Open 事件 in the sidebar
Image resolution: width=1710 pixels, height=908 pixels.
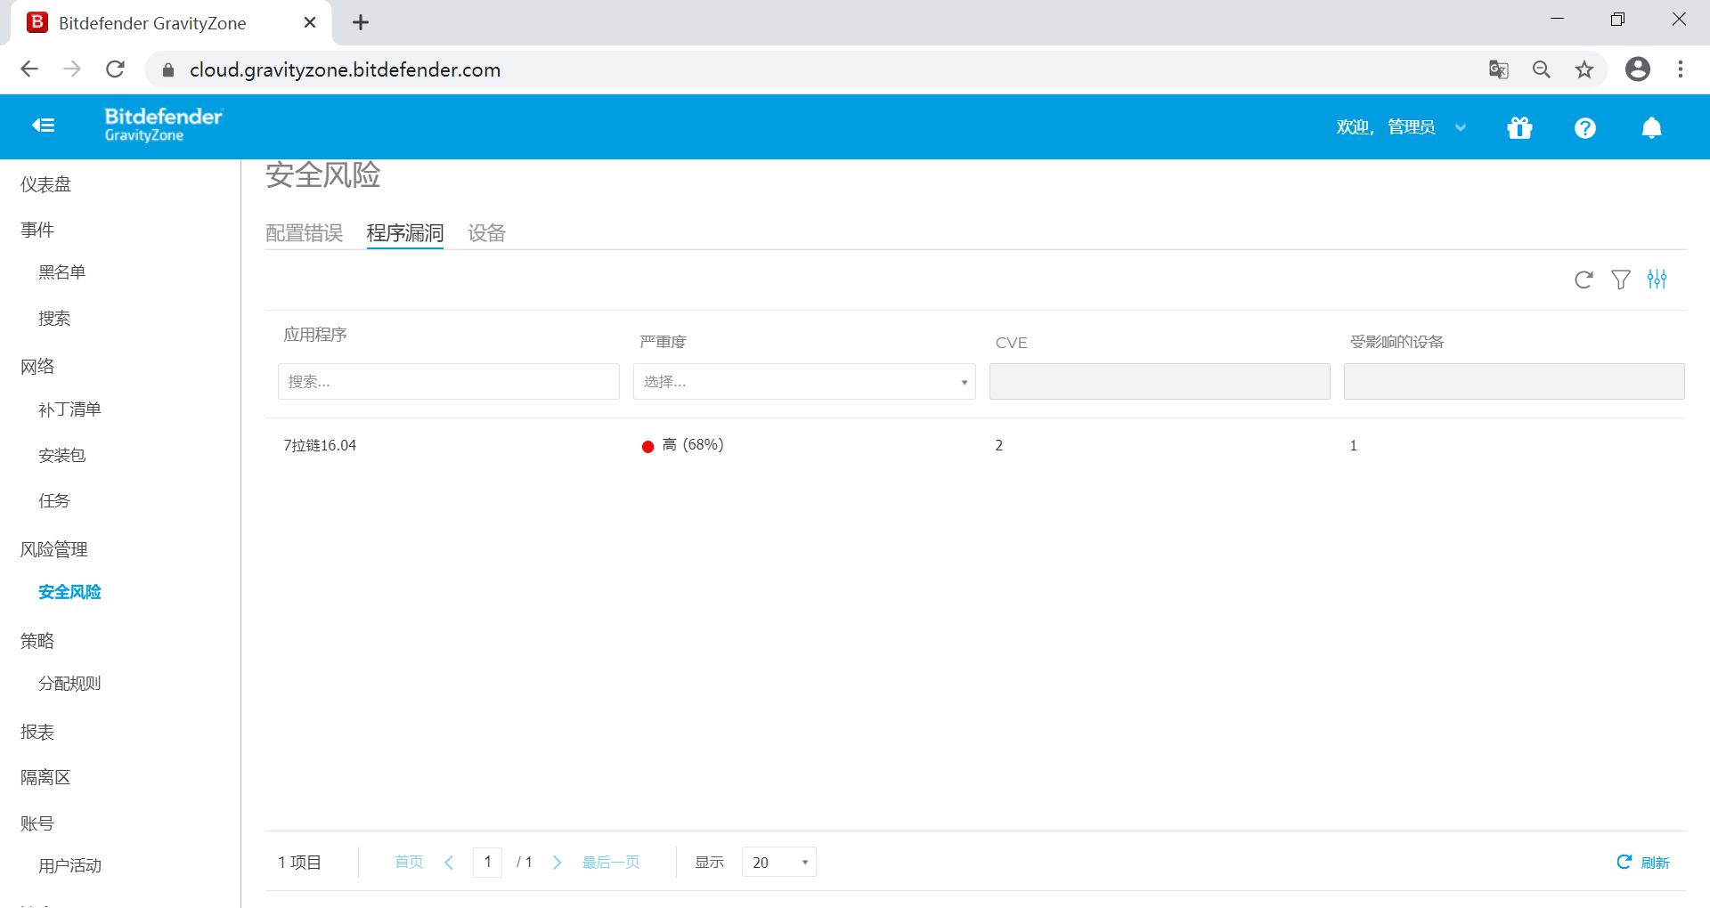pyautogui.click(x=37, y=230)
